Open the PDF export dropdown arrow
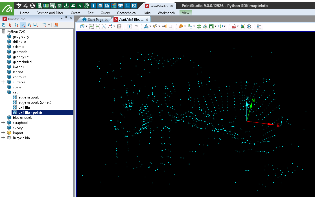Image resolution: width=315 pixels, height=197 pixels. point(238,26)
